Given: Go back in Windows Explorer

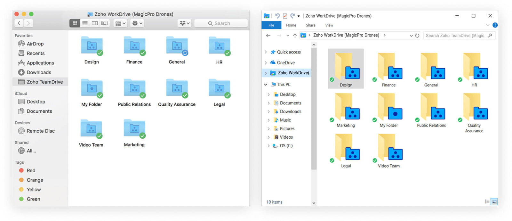Looking at the screenshot, I should [x=268, y=36].
